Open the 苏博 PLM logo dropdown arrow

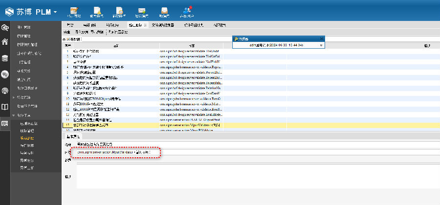pos(55,12)
